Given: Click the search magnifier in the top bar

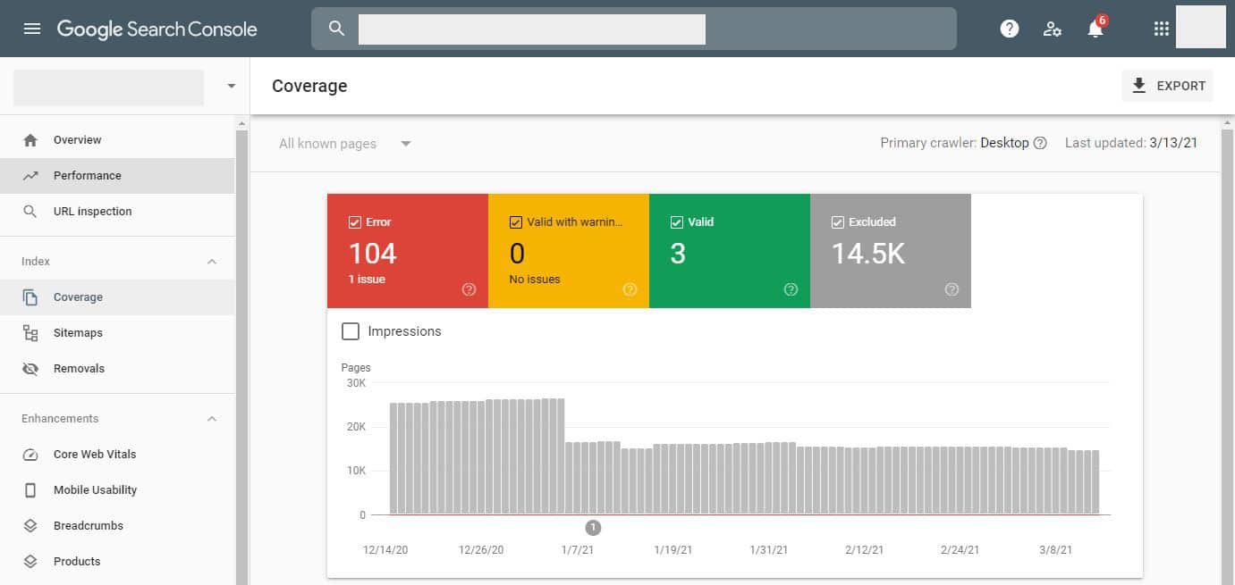Looking at the screenshot, I should click(x=335, y=28).
